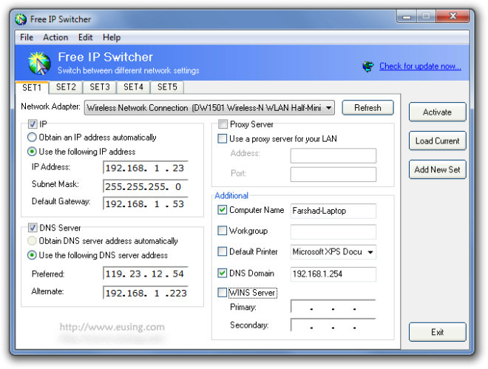The image size is (488, 369).
Task: Open the Action menu
Action: 55,37
